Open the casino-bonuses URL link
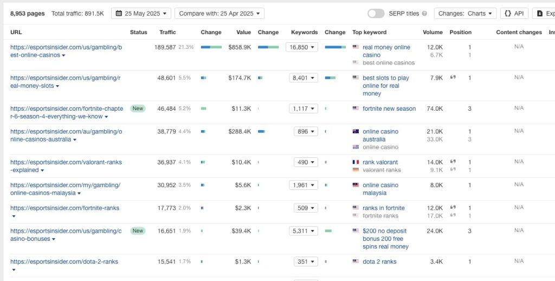This screenshot has width=555, height=281. [x=66, y=235]
